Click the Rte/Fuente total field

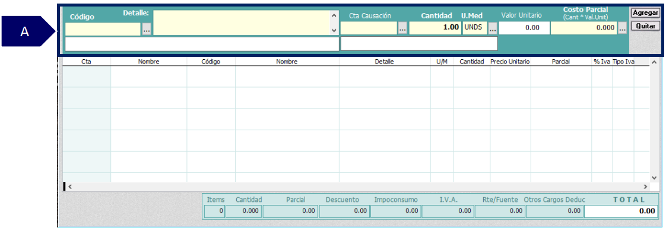[500, 211]
